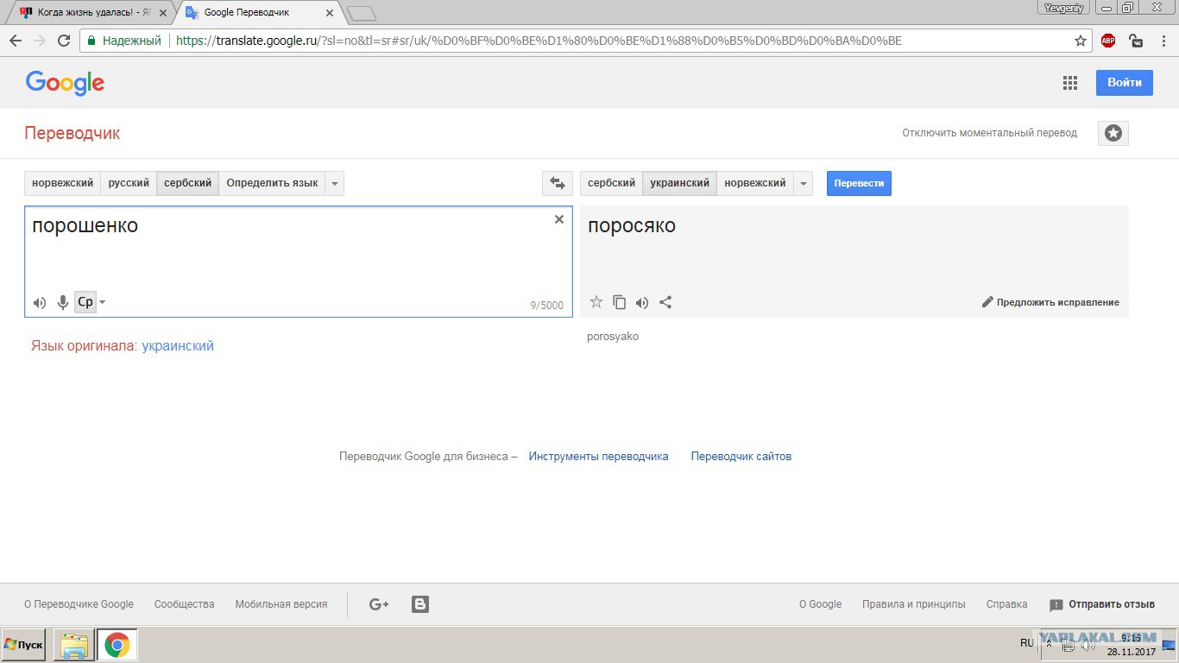Open the Adblock Plus extension
The height and width of the screenshot is (663, 1179).
pyautogui.click(x=1108, y=41)
